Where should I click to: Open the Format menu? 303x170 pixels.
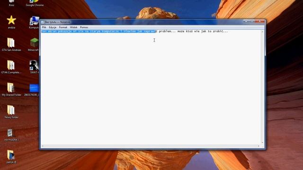(63, 27)
